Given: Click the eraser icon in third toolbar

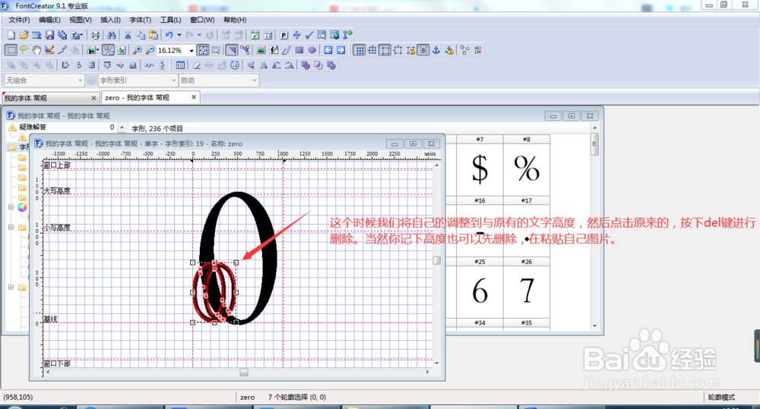Looking at the screenshot, I should [x=197, y=65].
